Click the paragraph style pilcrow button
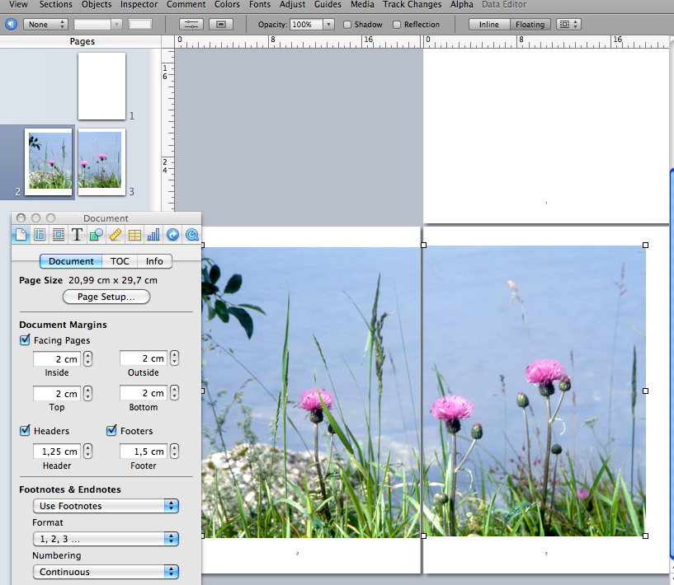Image resolution: width=674 pixels, height=585 pixels. tap(12, 25)
